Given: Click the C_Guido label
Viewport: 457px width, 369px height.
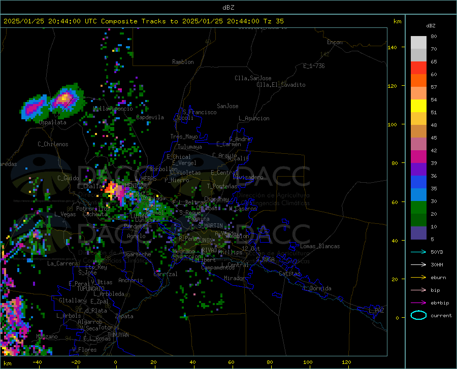Looking at the screenshot, I should [68, 178].
